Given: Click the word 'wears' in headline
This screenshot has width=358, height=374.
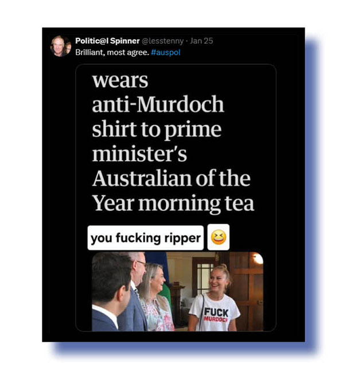Looking at the screenshot, I should (120, 81).
